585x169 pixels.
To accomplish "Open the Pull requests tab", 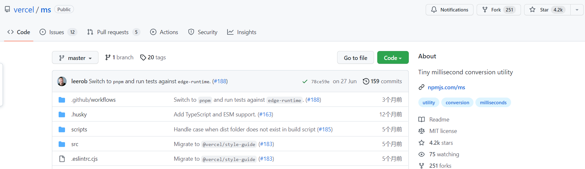I will [113, 32].
